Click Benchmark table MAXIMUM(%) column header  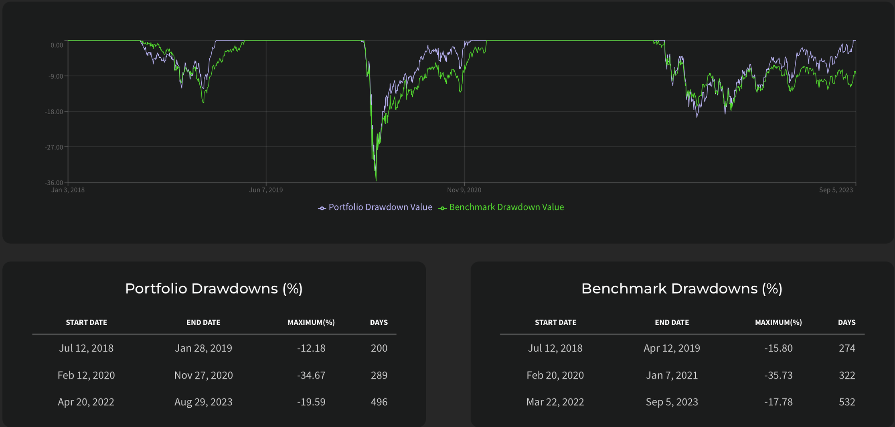point(778,322)
